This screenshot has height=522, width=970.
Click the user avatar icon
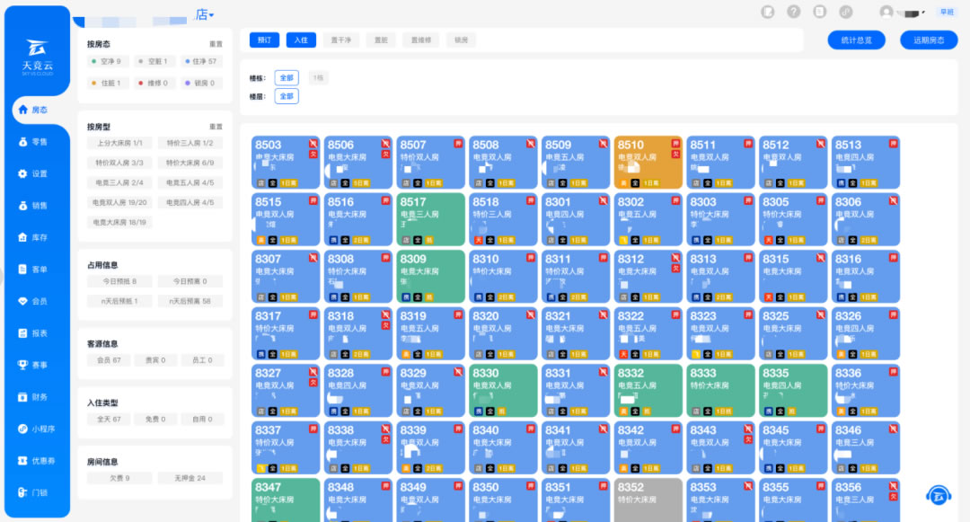886,12
